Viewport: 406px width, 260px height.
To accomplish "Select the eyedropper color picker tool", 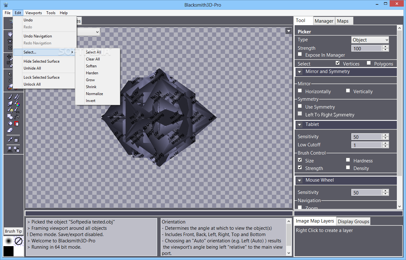I will pyautogui.click(x=10, y=140).
